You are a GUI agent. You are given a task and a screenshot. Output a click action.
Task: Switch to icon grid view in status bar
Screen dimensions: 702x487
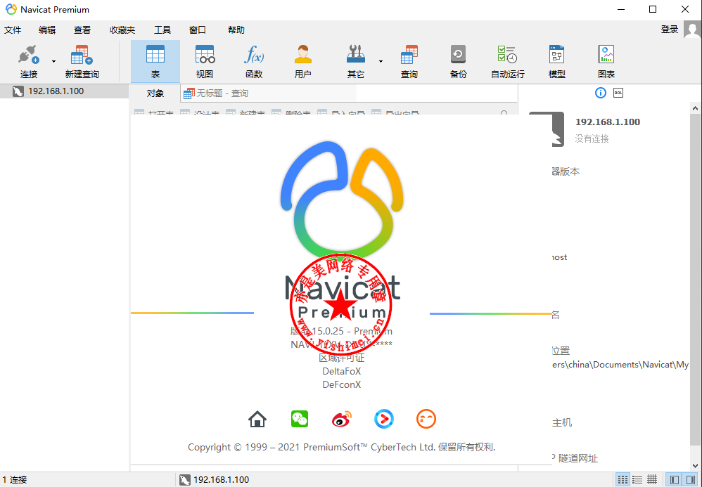click(x=623, y=480)
